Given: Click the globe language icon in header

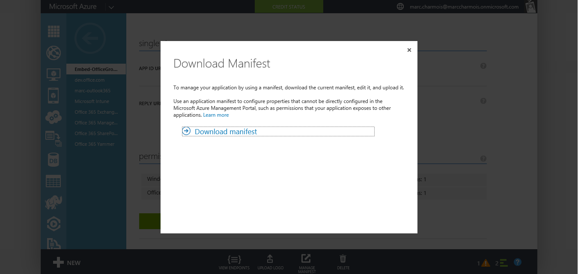Looking at the screenshot, I should coord(400,6).
